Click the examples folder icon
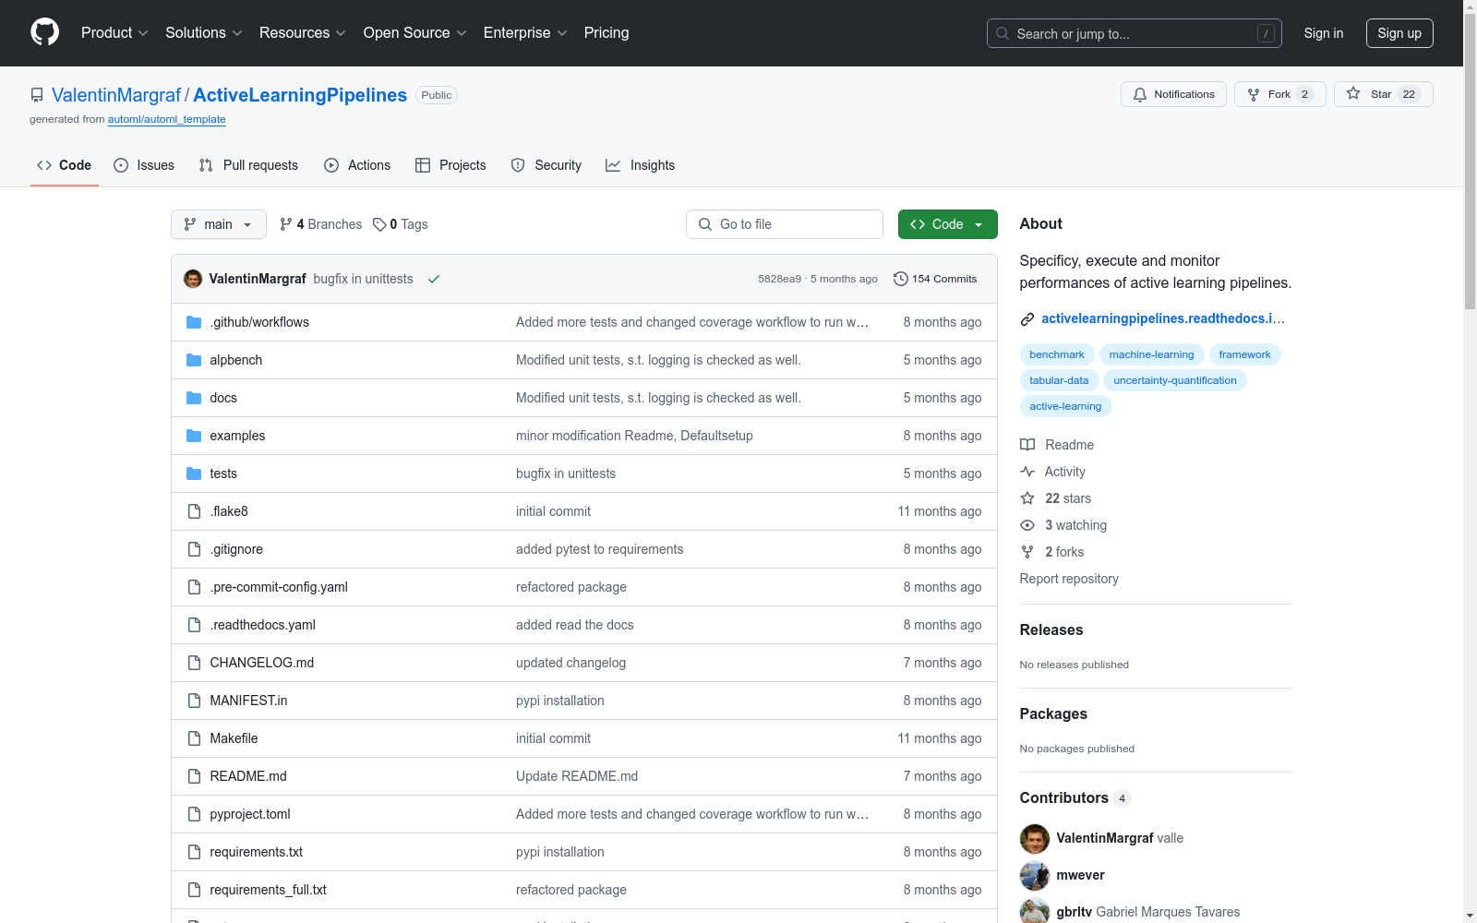Viewport: 1477px width, 923px height. 194,436
